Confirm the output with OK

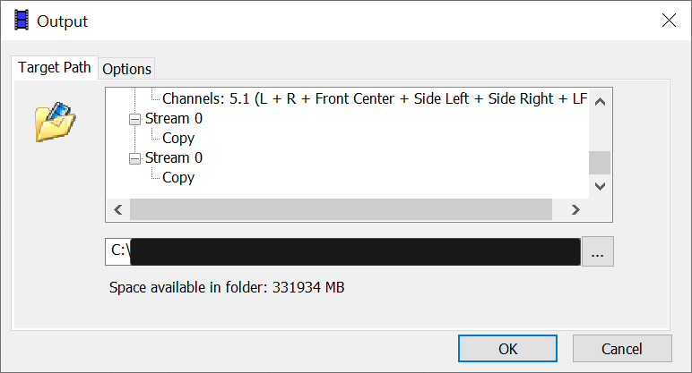coord(507,348)
